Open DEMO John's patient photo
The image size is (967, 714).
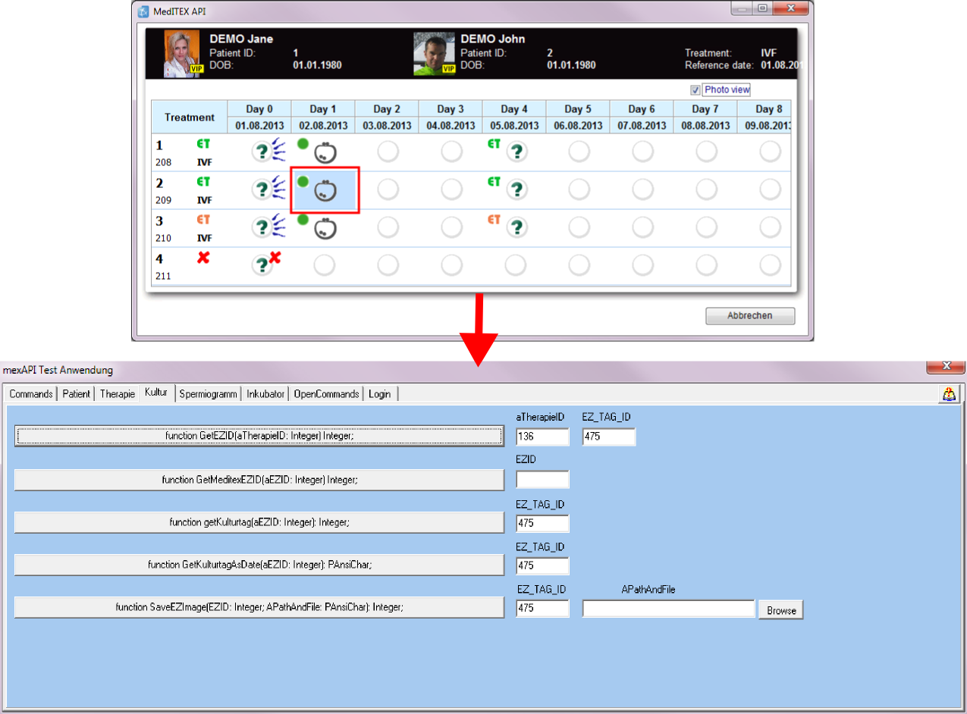(x=434, y=54)
